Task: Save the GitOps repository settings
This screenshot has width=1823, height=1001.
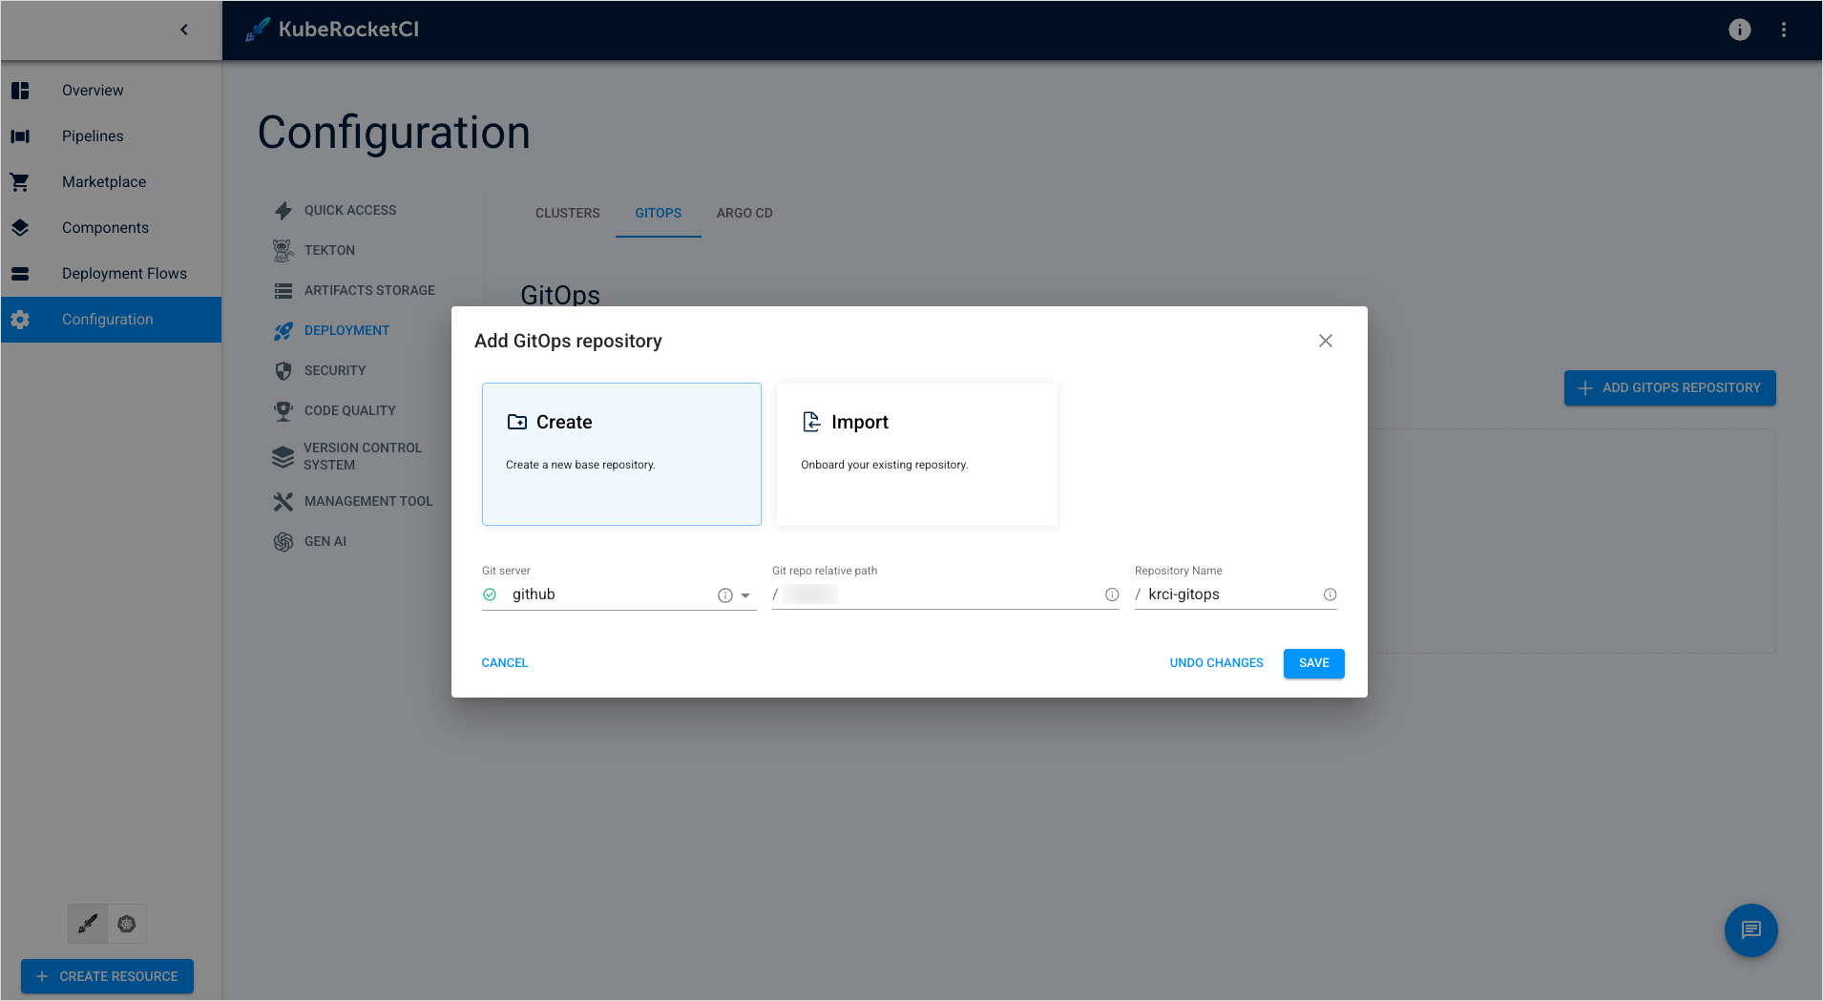Action: [1313, 663]
